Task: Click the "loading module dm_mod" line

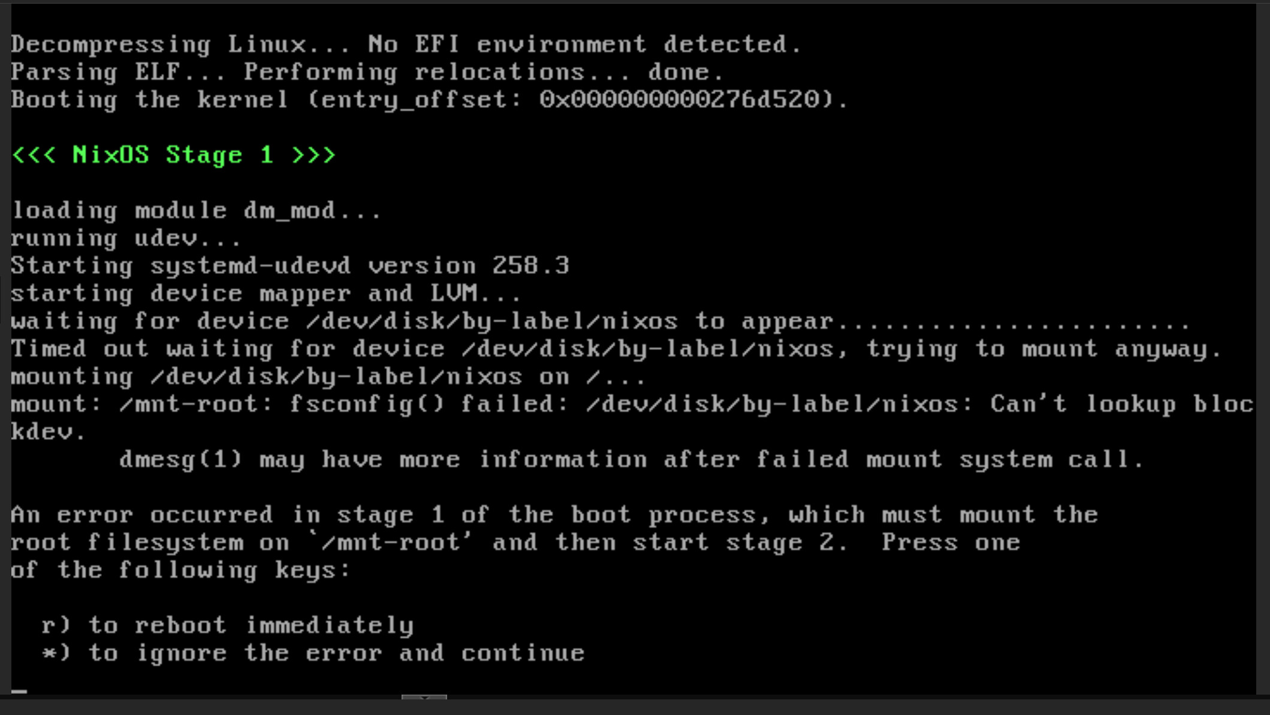Action: point(196,211)
